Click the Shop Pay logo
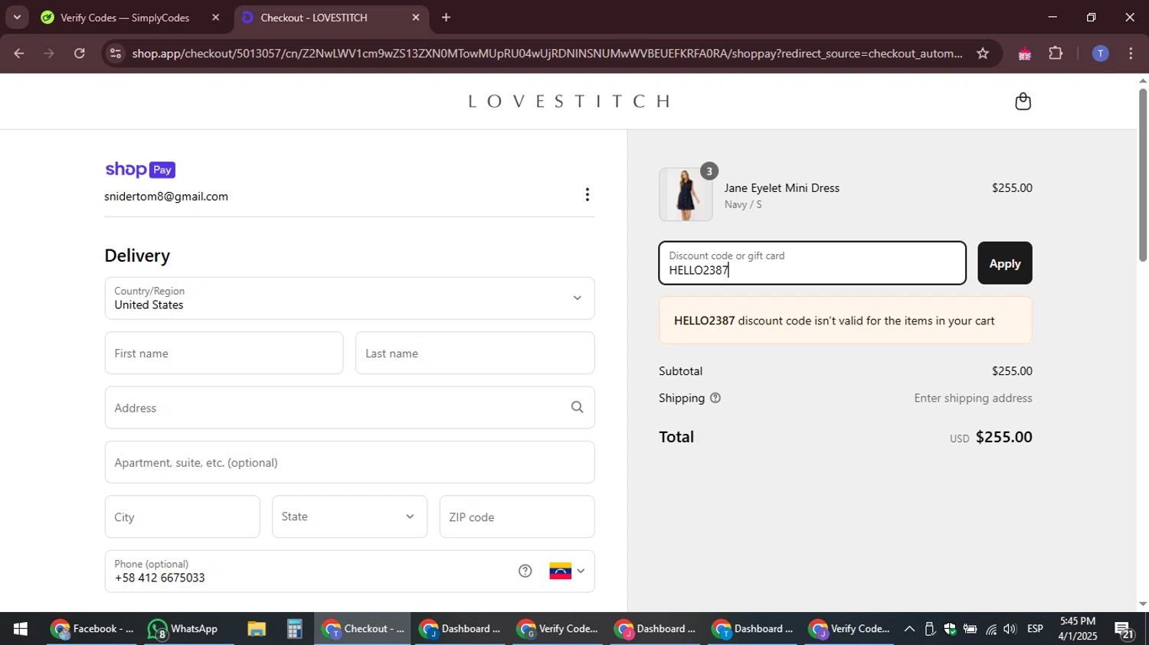This screenshot has height=645, width=1149. coord(140,170)
